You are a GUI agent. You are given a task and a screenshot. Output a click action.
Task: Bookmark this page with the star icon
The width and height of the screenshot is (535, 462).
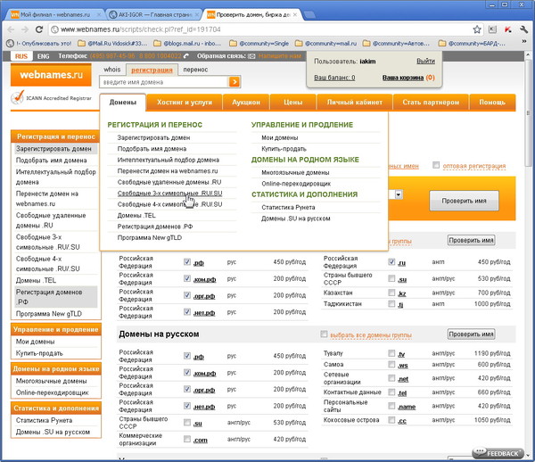coord(477,29)
